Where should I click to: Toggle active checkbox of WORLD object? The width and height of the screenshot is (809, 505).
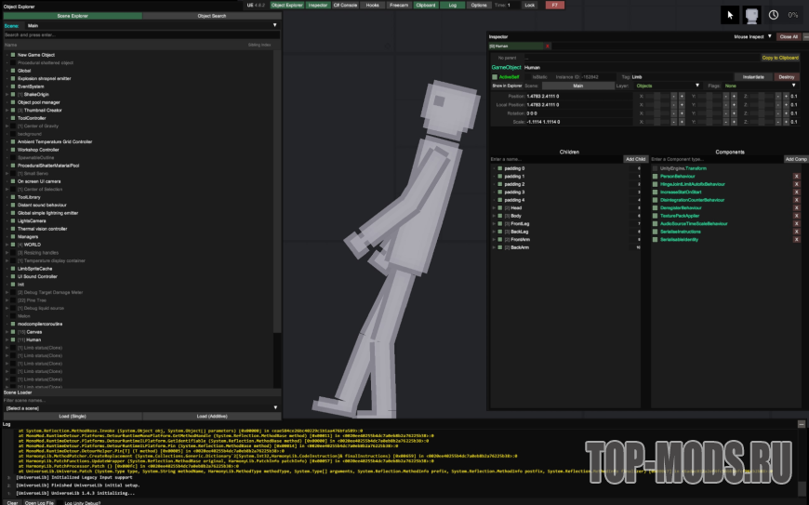pos(13,245)
